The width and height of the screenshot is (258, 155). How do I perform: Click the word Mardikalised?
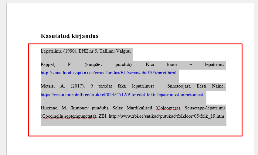(139, 108)
